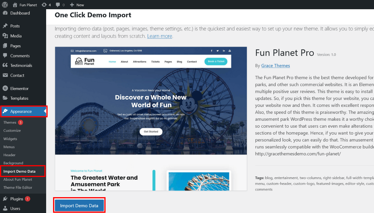Image resolution: width=374 pixels, height=213 pixels.
Task: Click Attractions in the preview navigation
Action: pyautogui.click(x=140, y=62)
